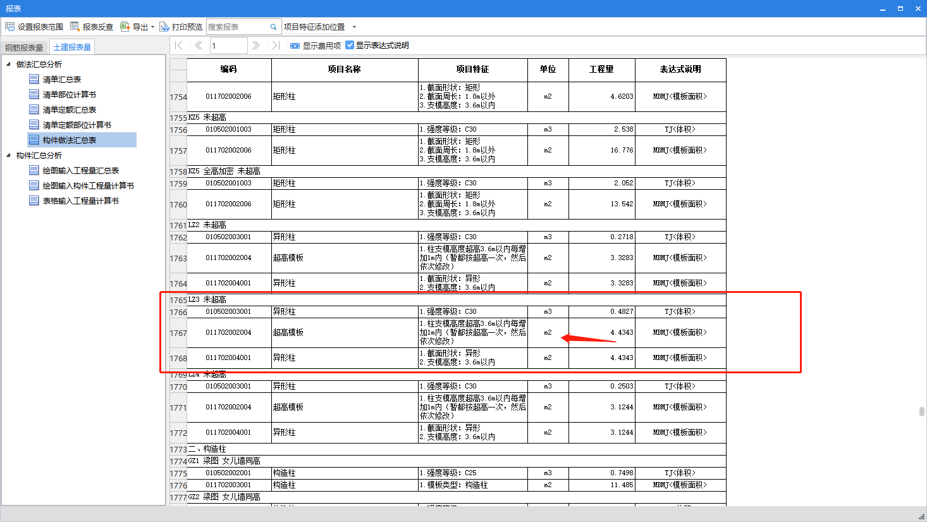
Task: Collapse the 构件汇总分析 tree node
Action: coord(8,155)
